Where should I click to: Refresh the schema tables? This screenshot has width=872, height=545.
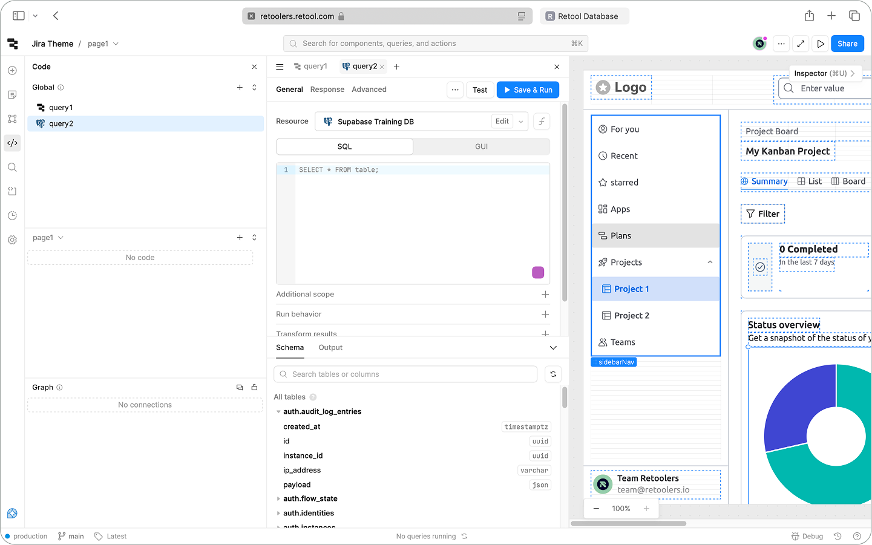553,374
